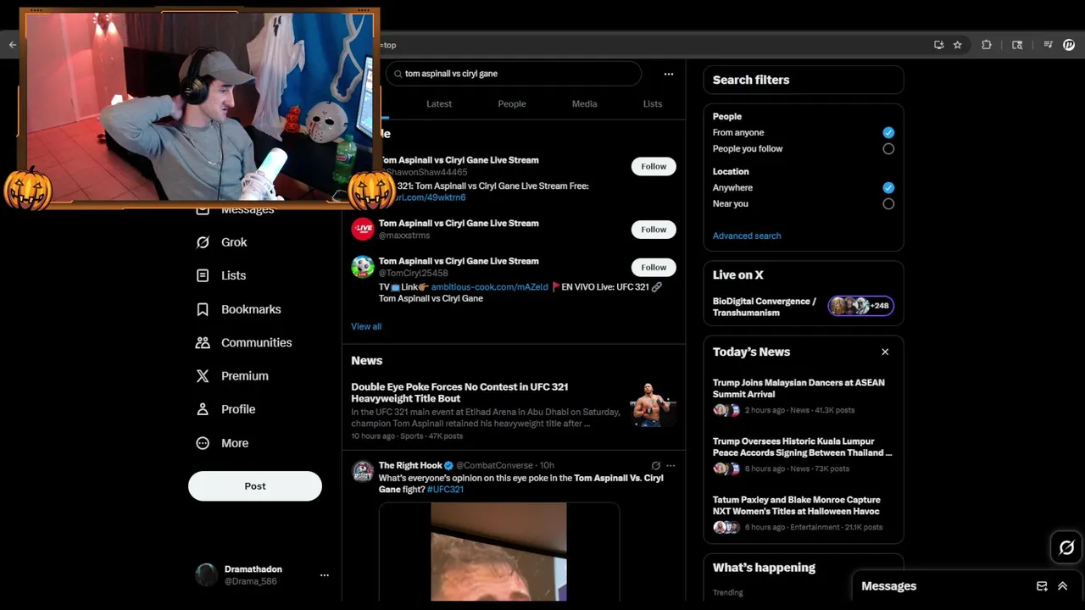This screenshot has width=1085, height=610.
Task: Switch to the Media tab
Action: 584,103
